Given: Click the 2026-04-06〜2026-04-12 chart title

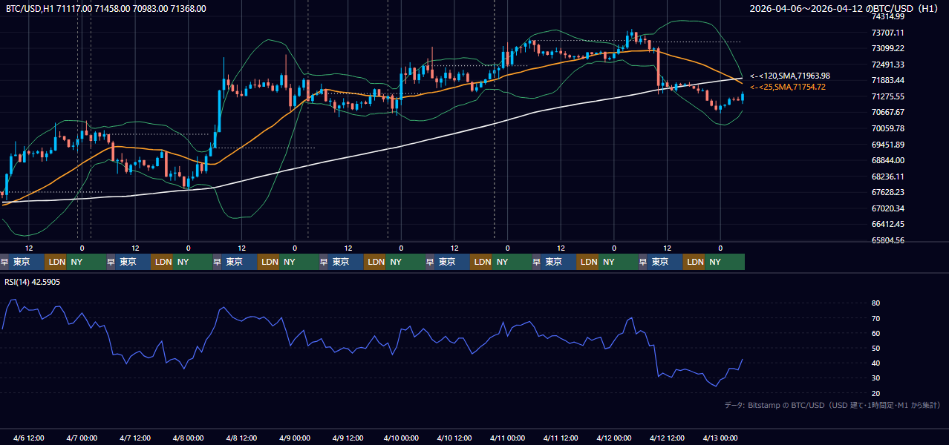Looking at the screenshot, I should [844, 9].
